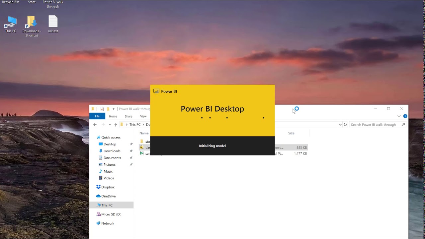Select Dropbox in the navigation pane
Viewport: 425px width, 239px height.
(x=108, y=187)
